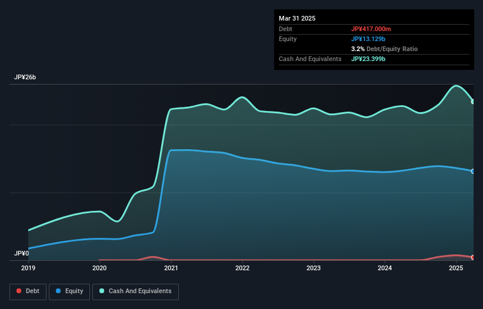
Task: Click the Cash And Equivalents tooltip label
Action: coord(310,59)
